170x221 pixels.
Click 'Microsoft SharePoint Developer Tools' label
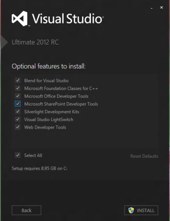(61, 104)
